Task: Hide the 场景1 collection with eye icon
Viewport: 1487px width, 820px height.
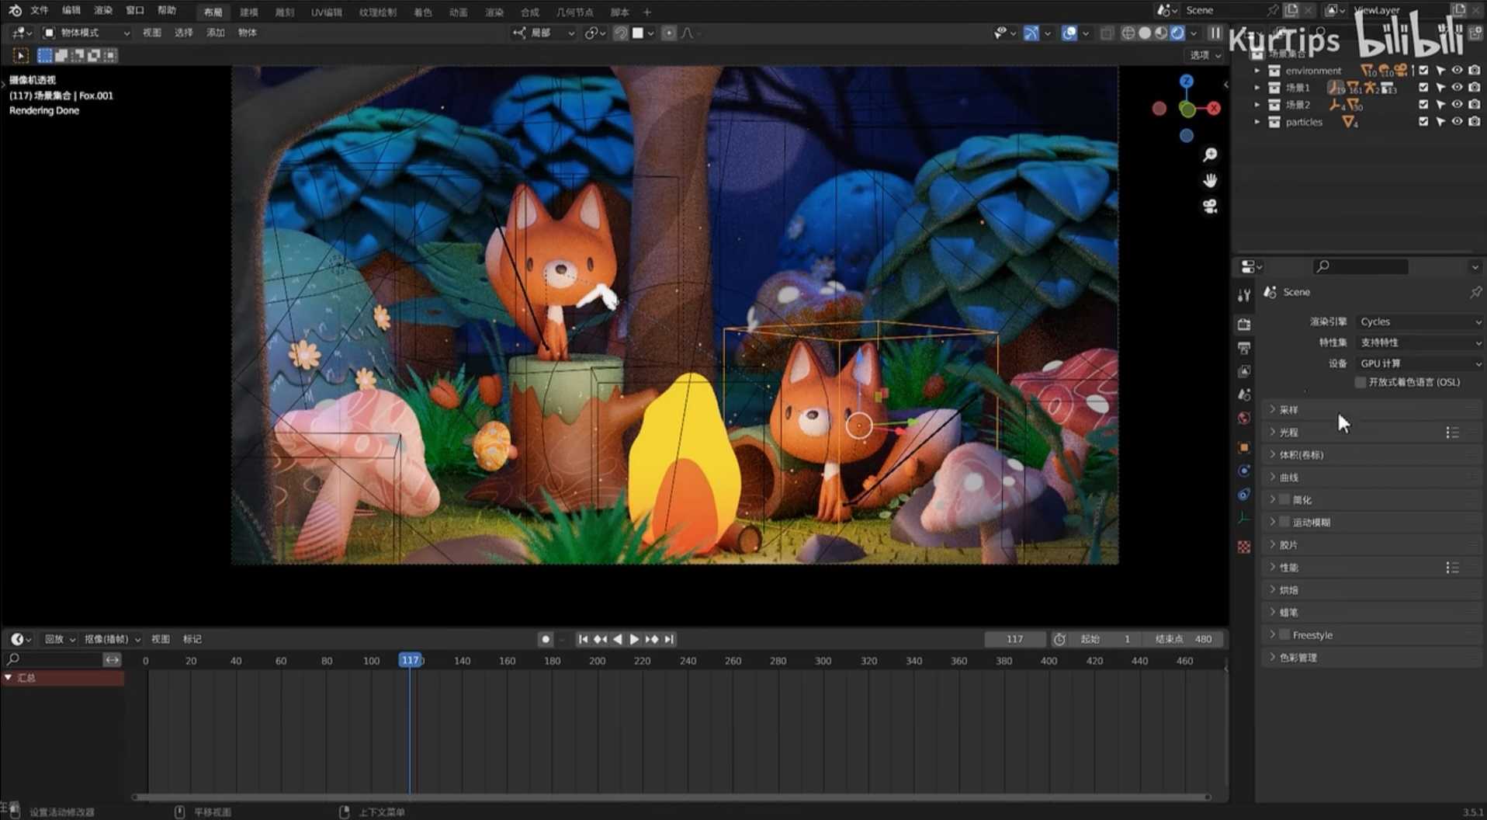Action: [1457, 87]
